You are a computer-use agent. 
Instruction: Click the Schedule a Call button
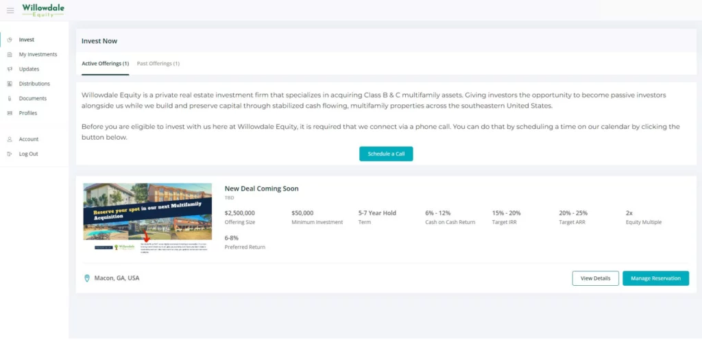point(386,154)
